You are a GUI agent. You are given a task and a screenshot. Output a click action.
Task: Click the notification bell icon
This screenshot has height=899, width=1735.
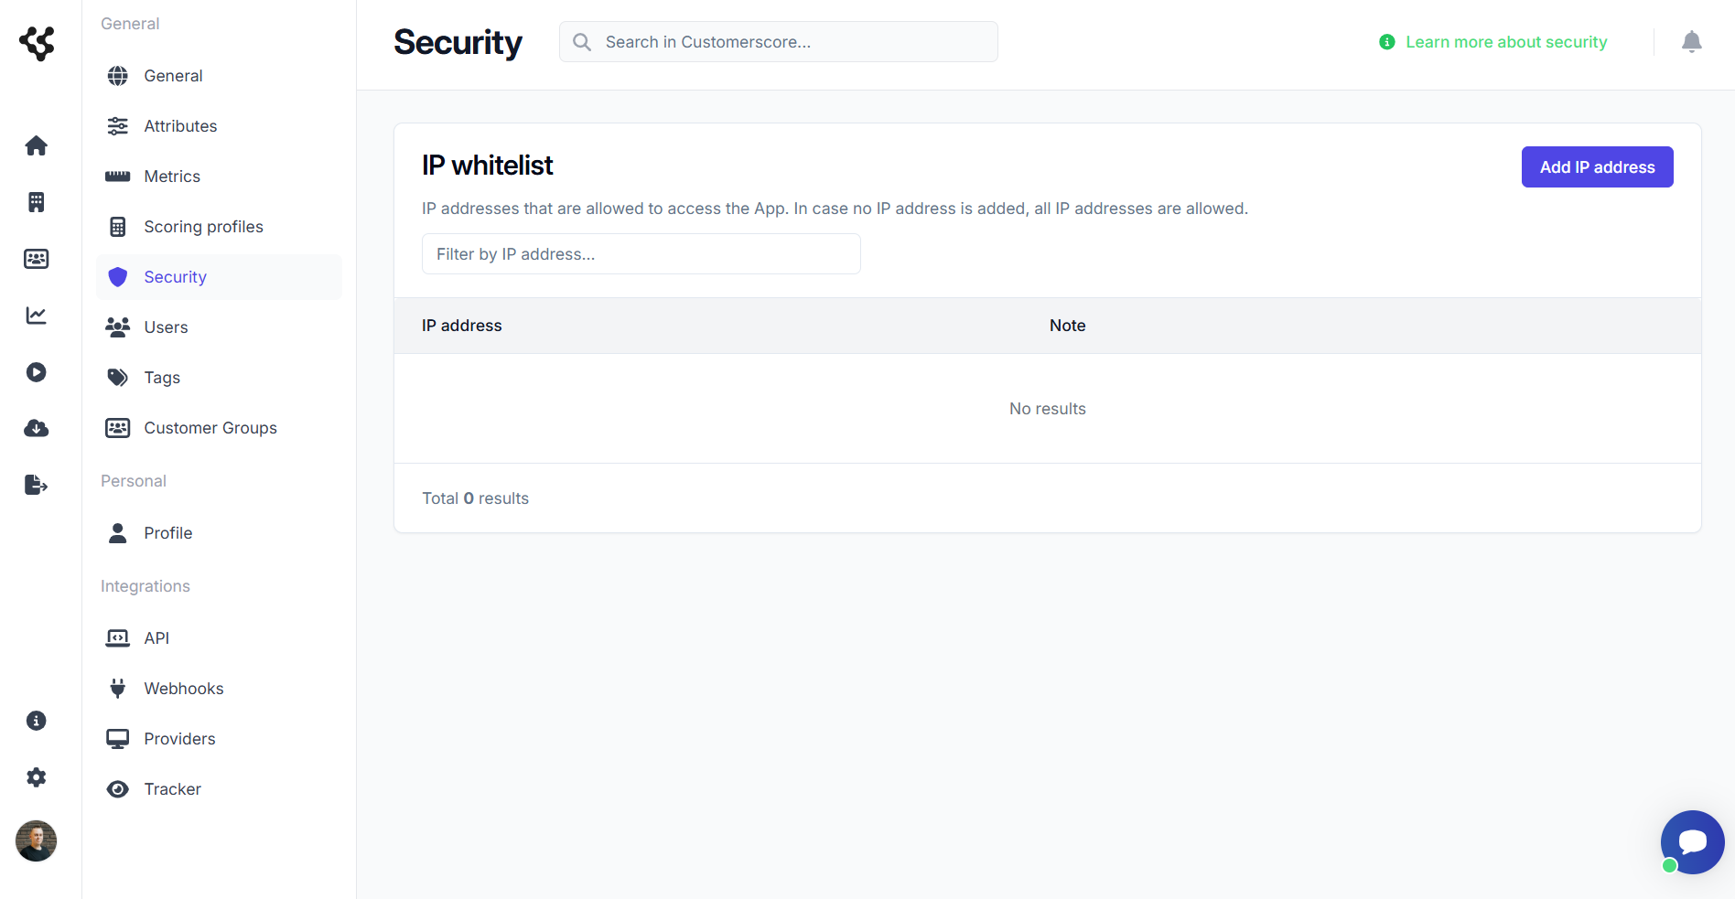(x=1692, y=42)
